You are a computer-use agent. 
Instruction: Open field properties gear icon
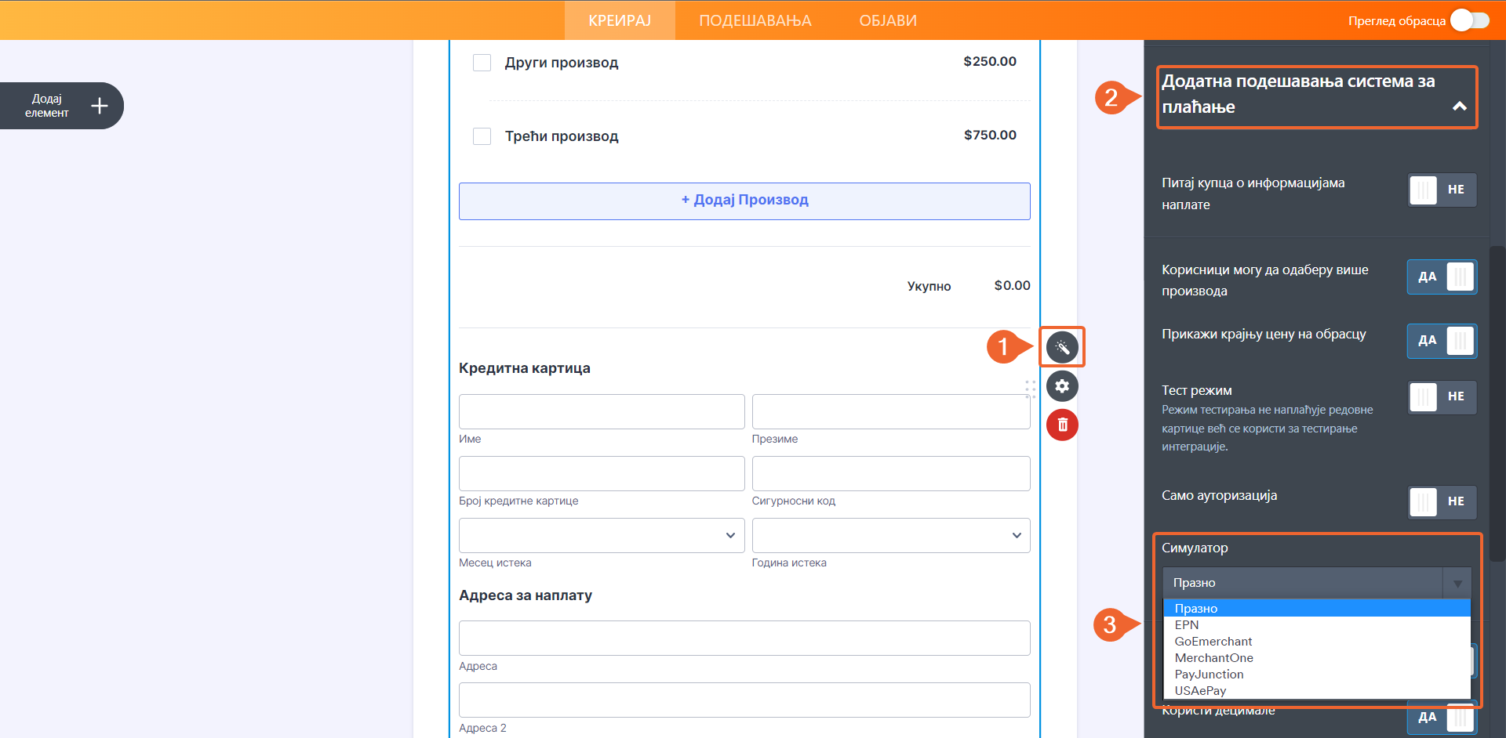point(1062,386)
